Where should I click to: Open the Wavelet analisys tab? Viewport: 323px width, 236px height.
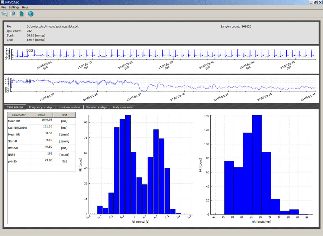coord(97,107)
